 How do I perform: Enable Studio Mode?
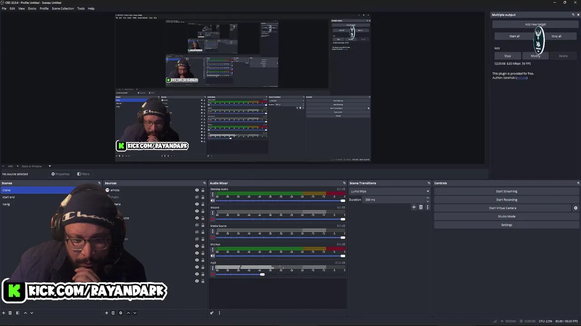coord(507,216)
